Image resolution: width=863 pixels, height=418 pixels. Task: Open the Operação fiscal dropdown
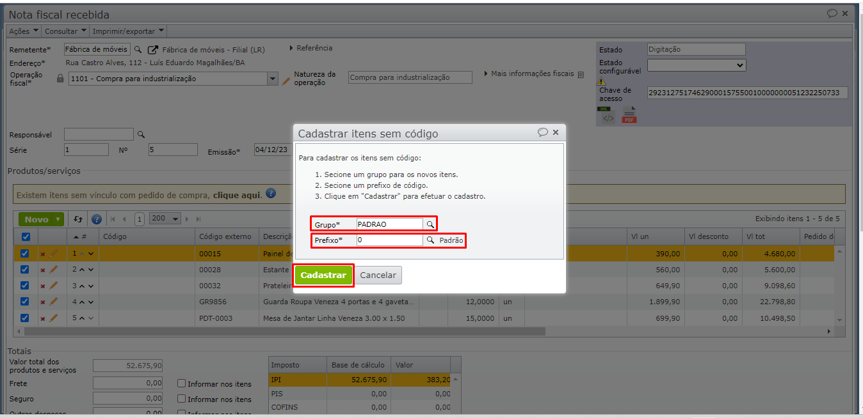272,79
